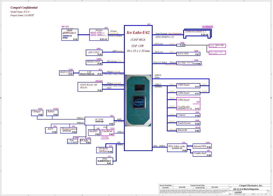Click the "TDP 15W" specification
This screenshot has width=273, height=196.
coord(138,46)
